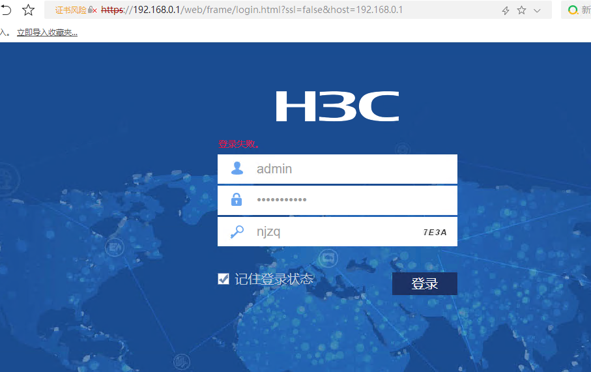Click the H3C logo
591x372 pixels.
(x=338, y=106)
